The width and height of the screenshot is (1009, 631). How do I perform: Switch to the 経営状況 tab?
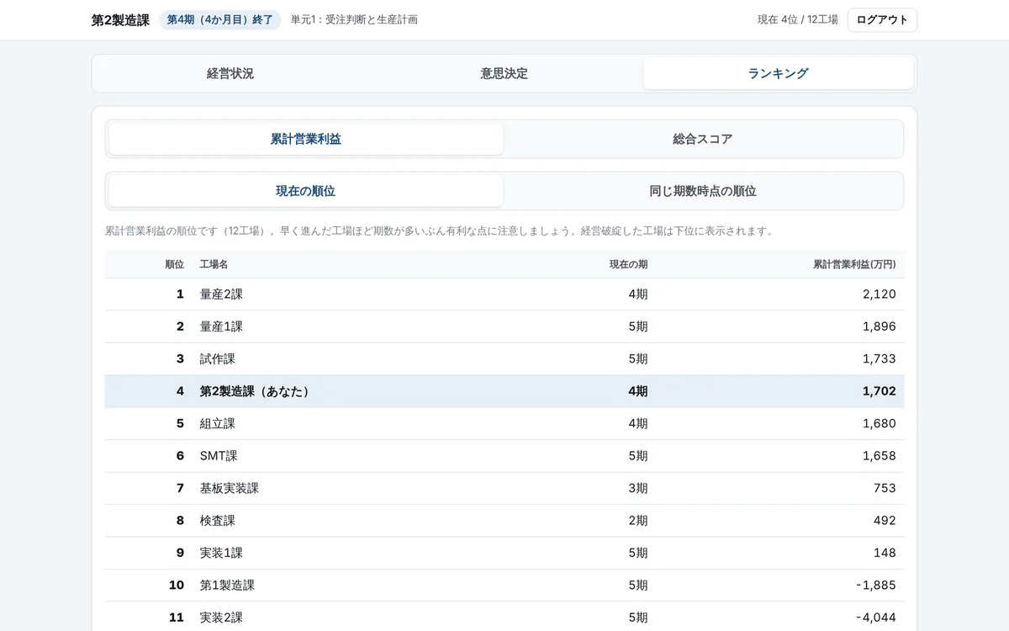click(230, 73)
